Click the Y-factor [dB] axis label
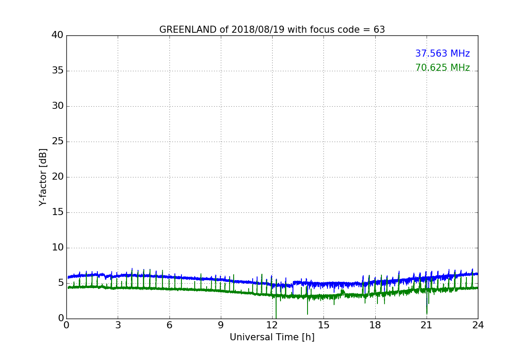Viewport: 531px width, 354px height. coord(43,177)
